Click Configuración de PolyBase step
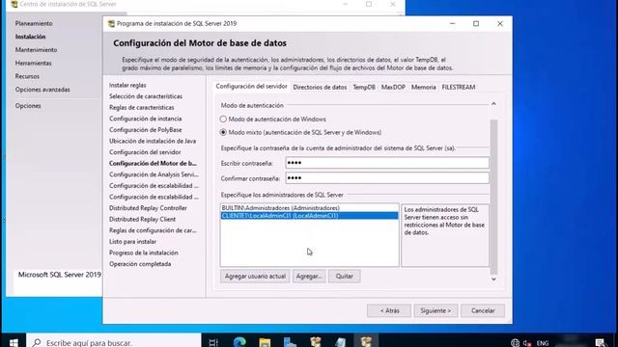 click(146, 130)
